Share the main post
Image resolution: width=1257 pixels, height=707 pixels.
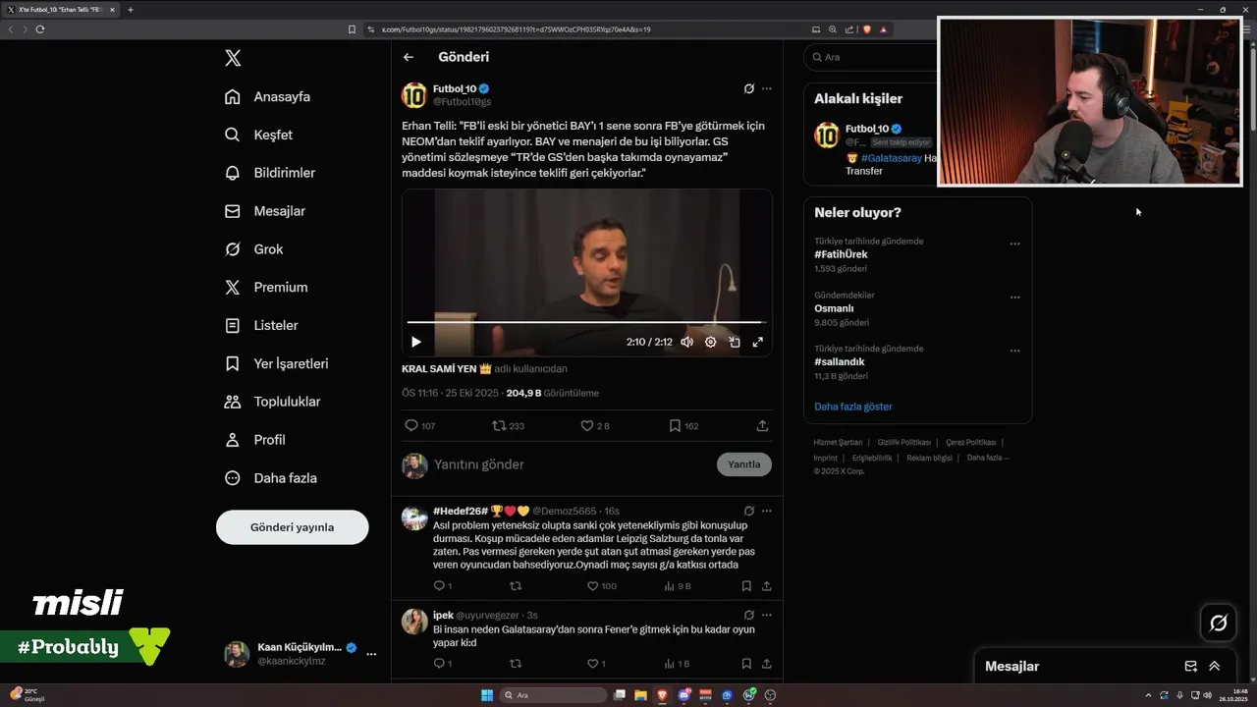point(762,426)
